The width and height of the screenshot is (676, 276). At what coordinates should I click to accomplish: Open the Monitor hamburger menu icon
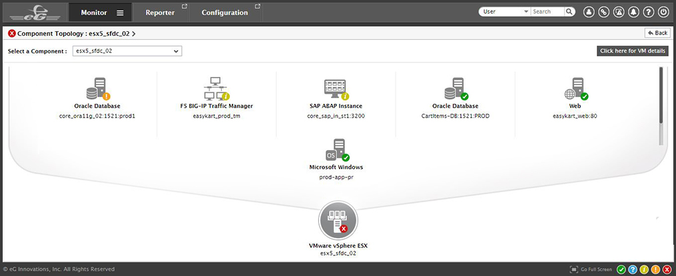click(x=121, y=13)
